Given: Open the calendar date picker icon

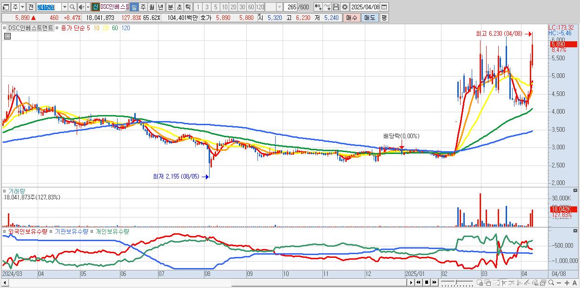Looking at the screenshot, I should coord(384,7).
